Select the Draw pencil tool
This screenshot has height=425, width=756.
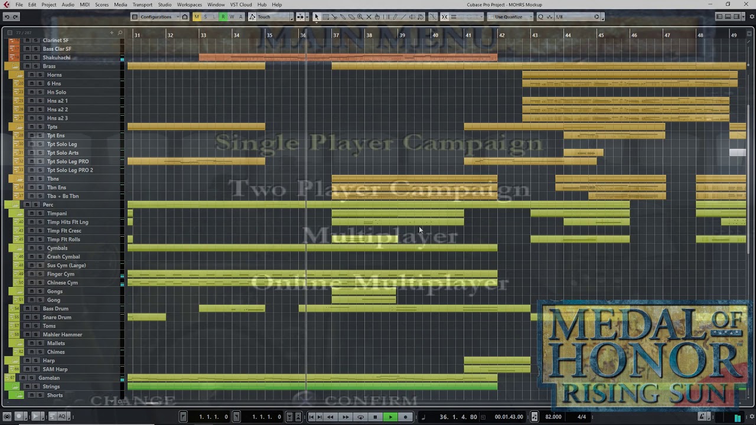click(395, 17)
